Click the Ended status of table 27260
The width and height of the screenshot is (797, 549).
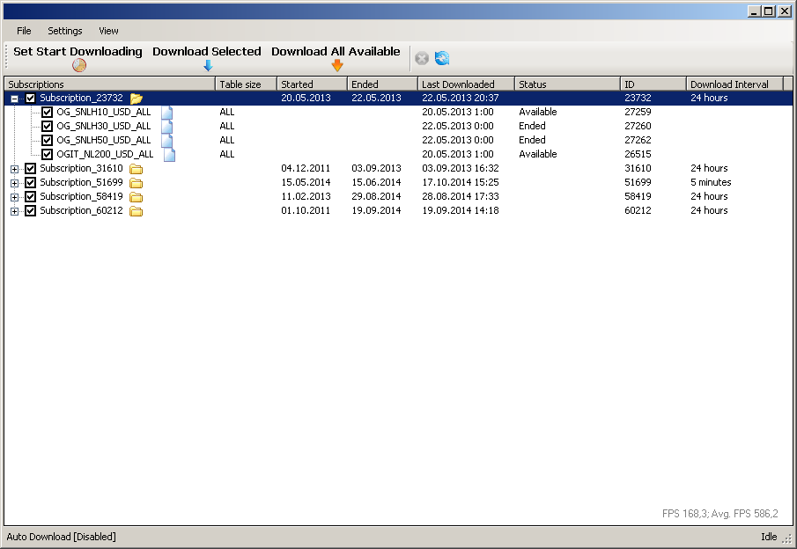click(x=532, y=126)
